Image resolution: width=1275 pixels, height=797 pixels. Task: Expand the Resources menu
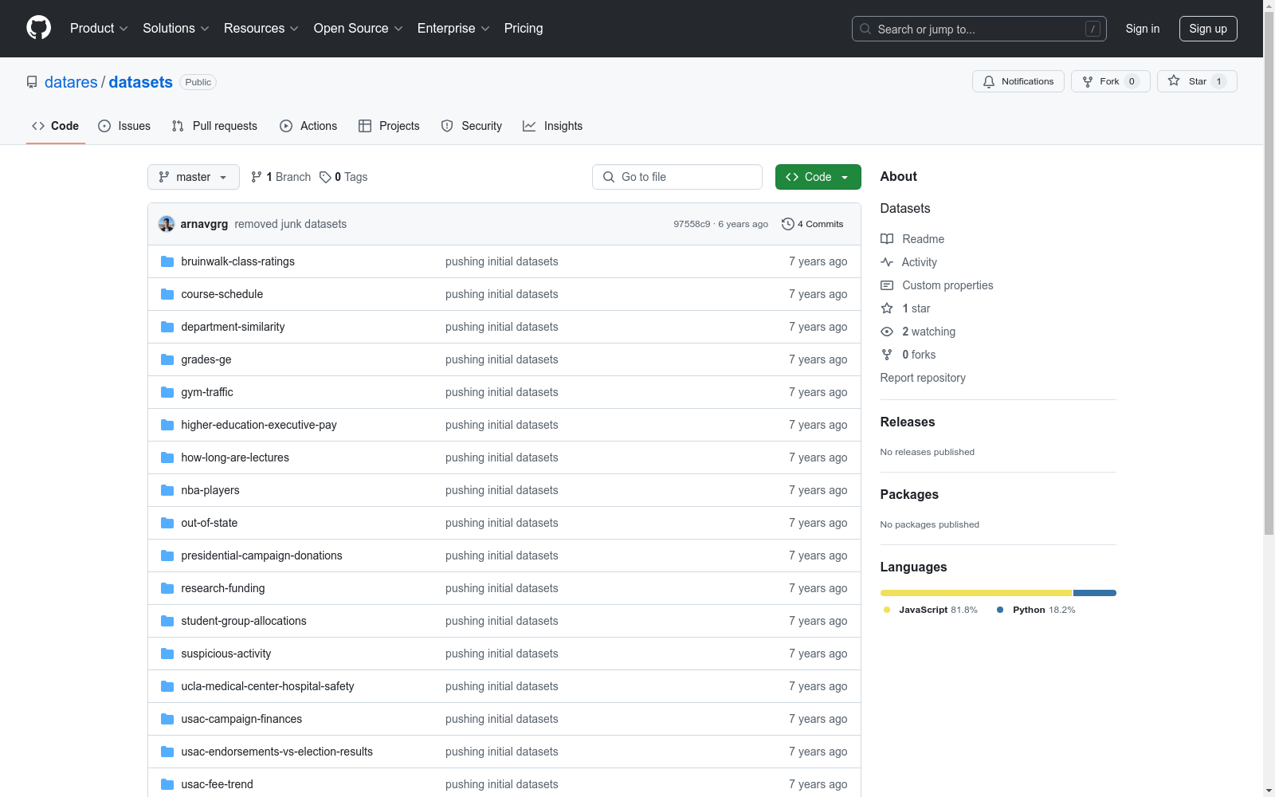coord(261,28)
